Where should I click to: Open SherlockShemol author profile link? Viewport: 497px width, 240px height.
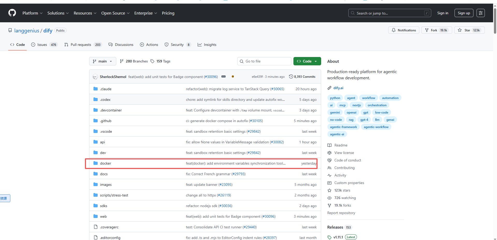[113, 77]
